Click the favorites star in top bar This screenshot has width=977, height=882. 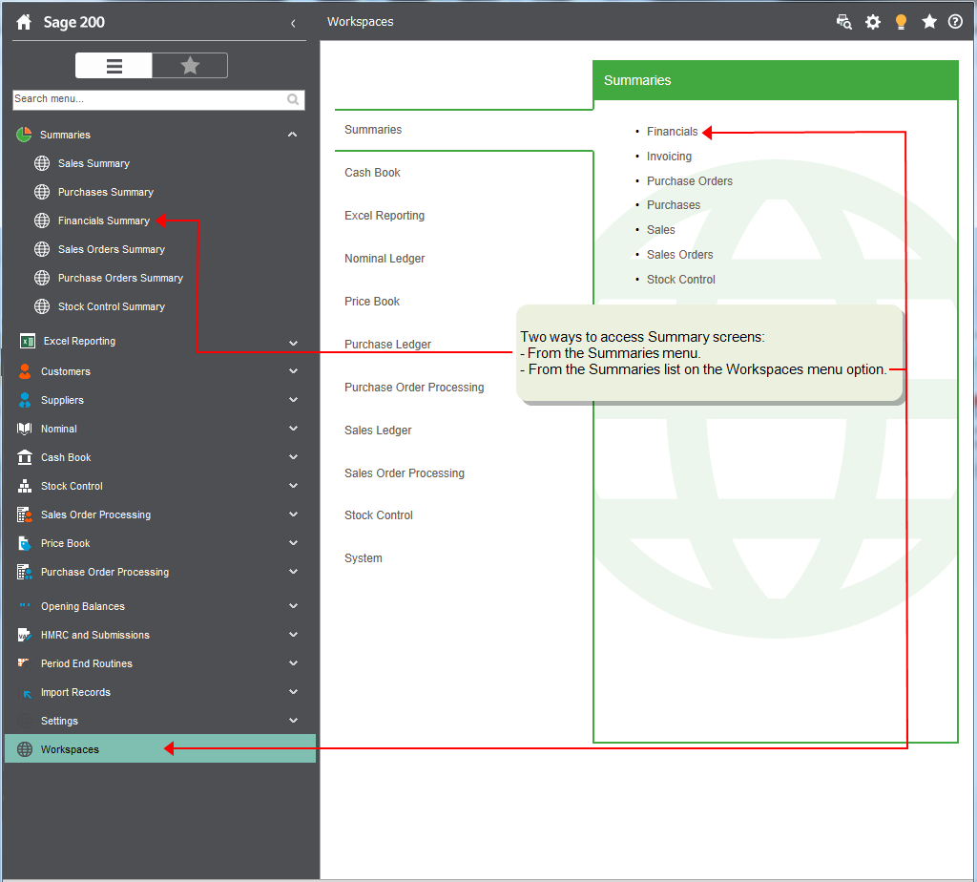[x=929, y=21]
